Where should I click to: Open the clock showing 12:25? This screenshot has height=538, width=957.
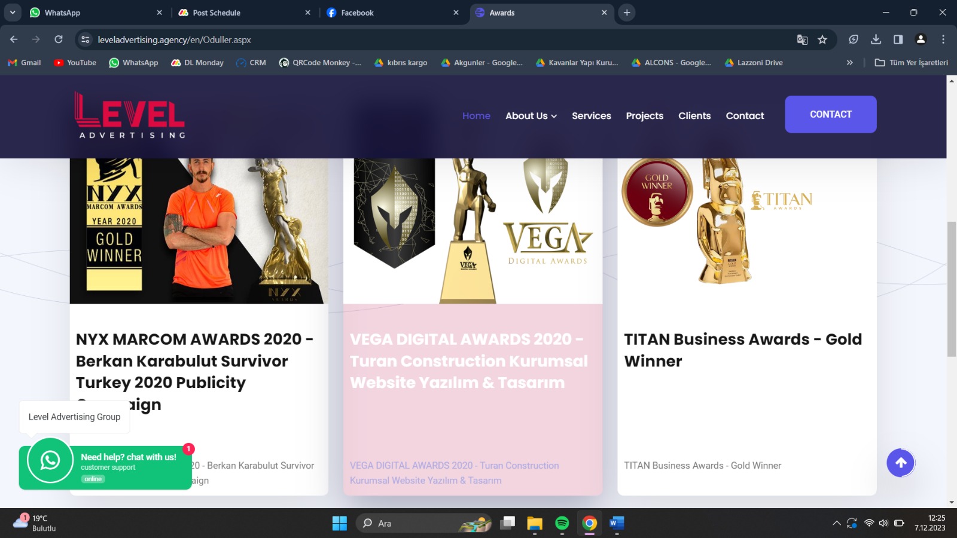pyautogui.click(x=930, y=523)
